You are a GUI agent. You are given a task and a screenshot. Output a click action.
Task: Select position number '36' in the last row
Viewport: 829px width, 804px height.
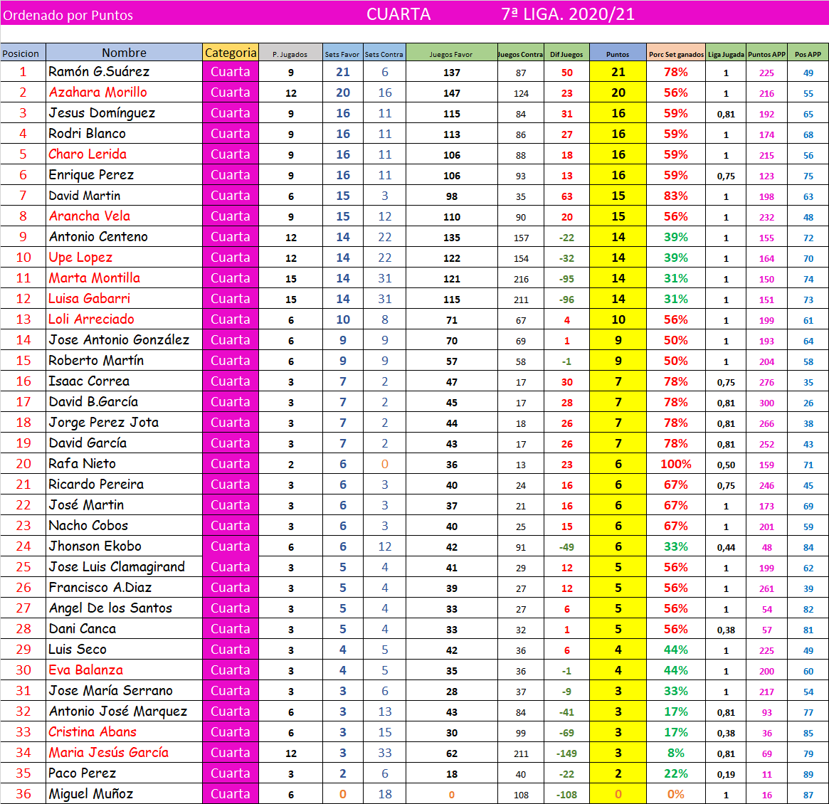click(x=23, y=793)
